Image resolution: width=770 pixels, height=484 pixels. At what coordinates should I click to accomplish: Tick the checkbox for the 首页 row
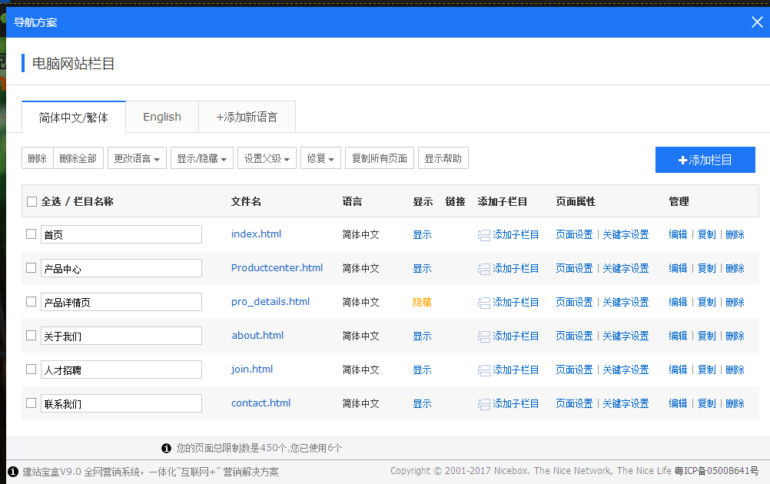32,234
